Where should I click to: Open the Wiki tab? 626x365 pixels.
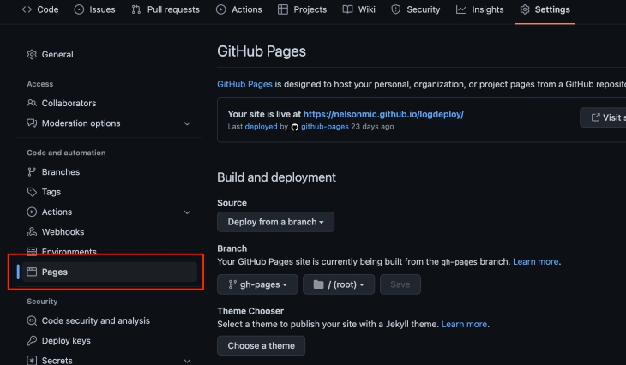pos(359,9)
